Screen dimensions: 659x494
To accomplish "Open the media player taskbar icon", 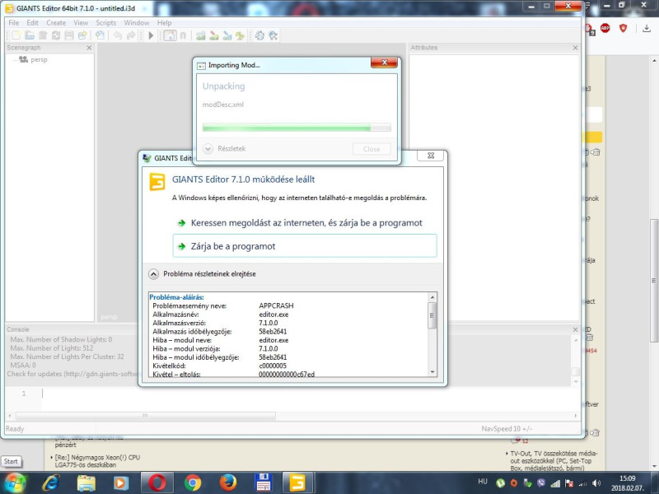I will tap(120, 482).
